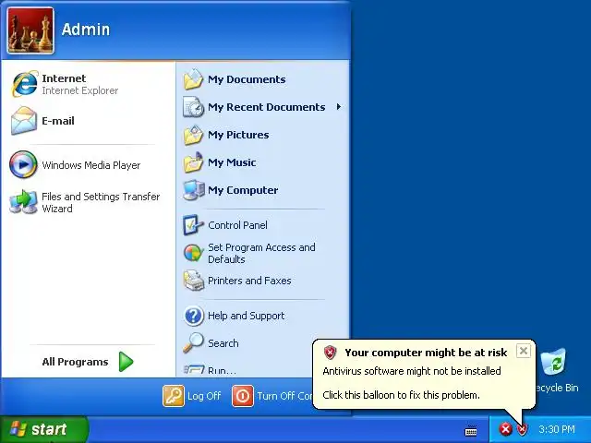Click the 3:30 PM clock
The height and width of the screenshot is (443, 591).
coord(557,429)
